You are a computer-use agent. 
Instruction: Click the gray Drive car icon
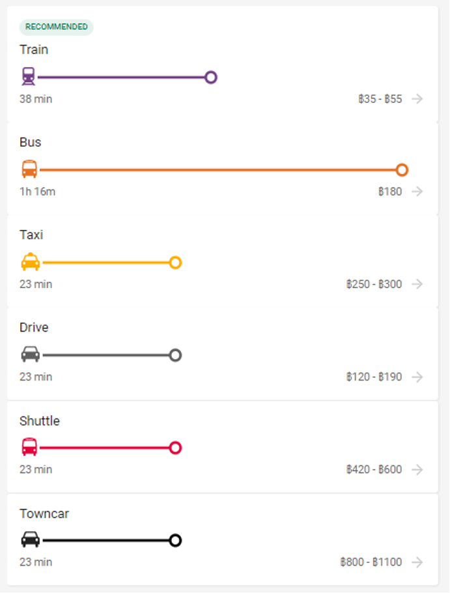point(31,354)
